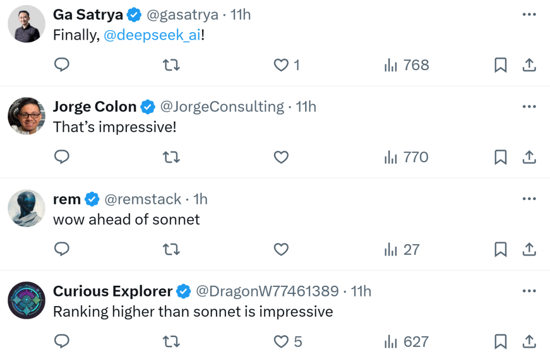Open more options on rem's tweet

coord(529,199)
